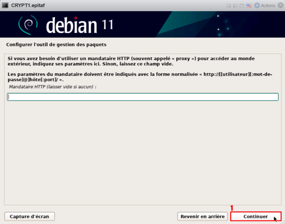Open the US flag keyboard layout selector
The width and height of the screenshot is (285, 224).
tap(249, 6)
